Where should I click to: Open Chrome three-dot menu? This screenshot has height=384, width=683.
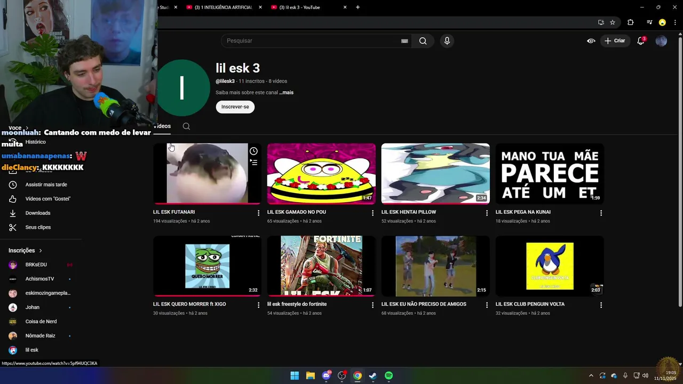pyautogui.click(x=675, y=22)
